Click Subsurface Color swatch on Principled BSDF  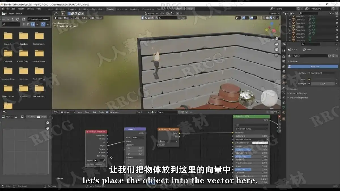[x=260, y=143]
